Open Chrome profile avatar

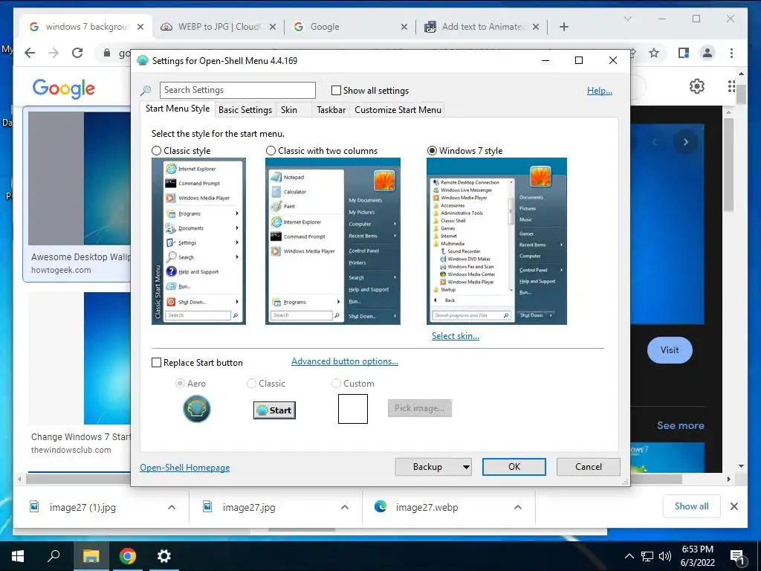pos(707,53)
